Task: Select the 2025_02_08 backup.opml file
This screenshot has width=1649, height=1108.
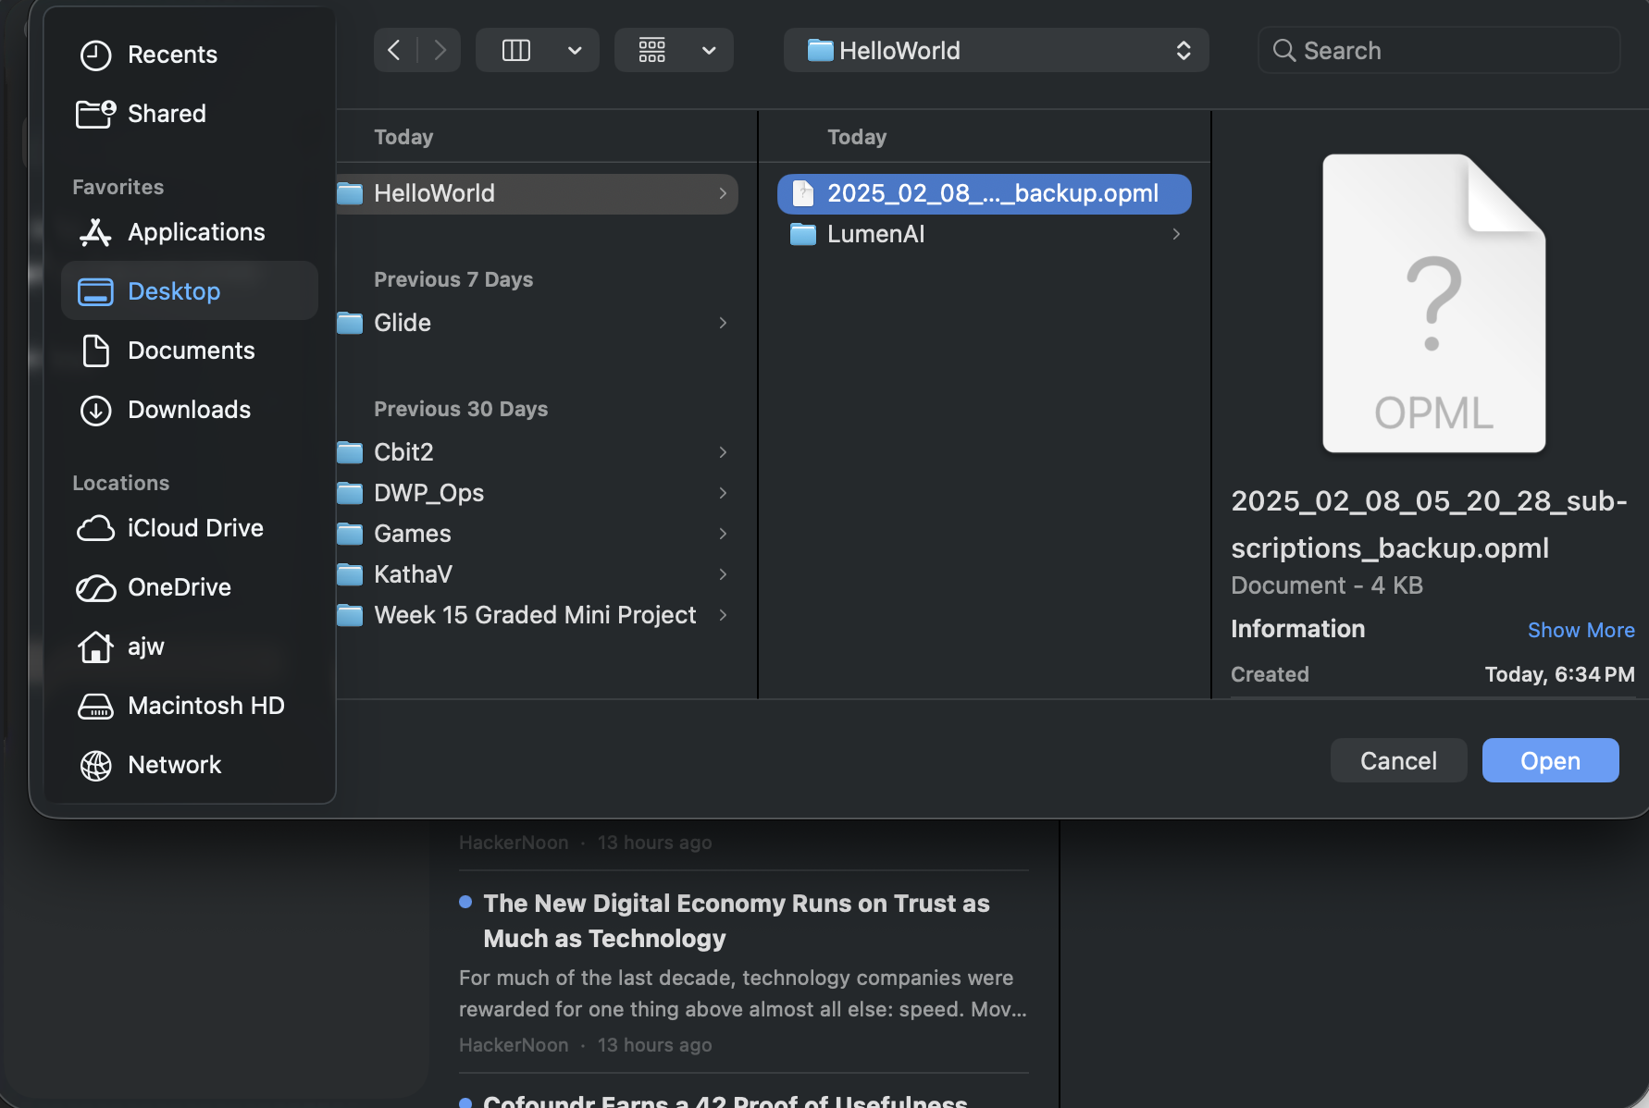Action: coord(985,193)
